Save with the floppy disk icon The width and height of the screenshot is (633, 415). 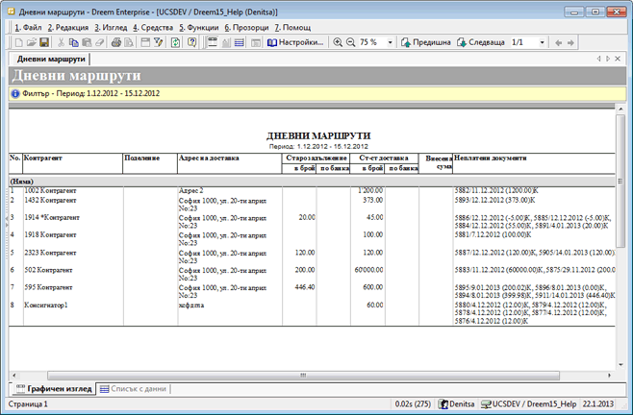(44, 42)
